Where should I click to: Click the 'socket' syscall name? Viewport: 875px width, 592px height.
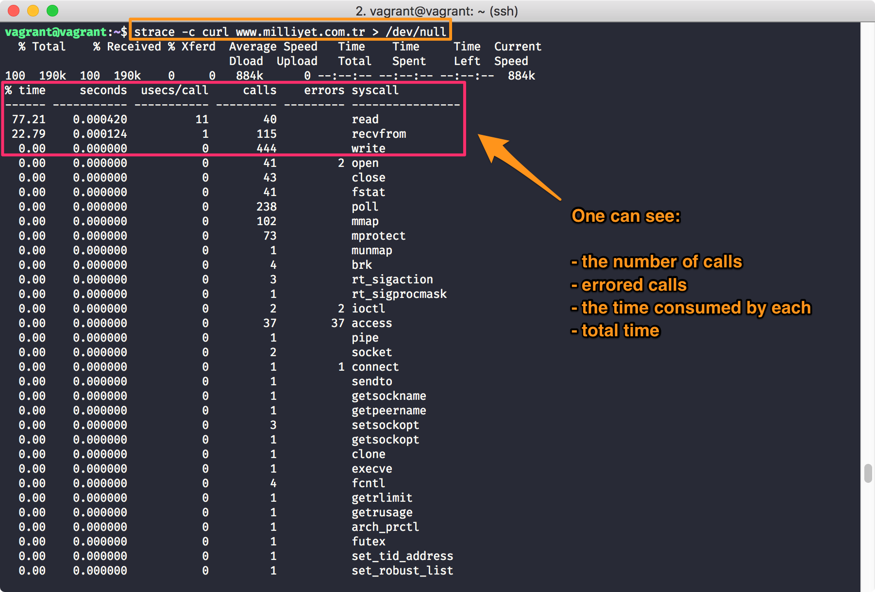372,352
